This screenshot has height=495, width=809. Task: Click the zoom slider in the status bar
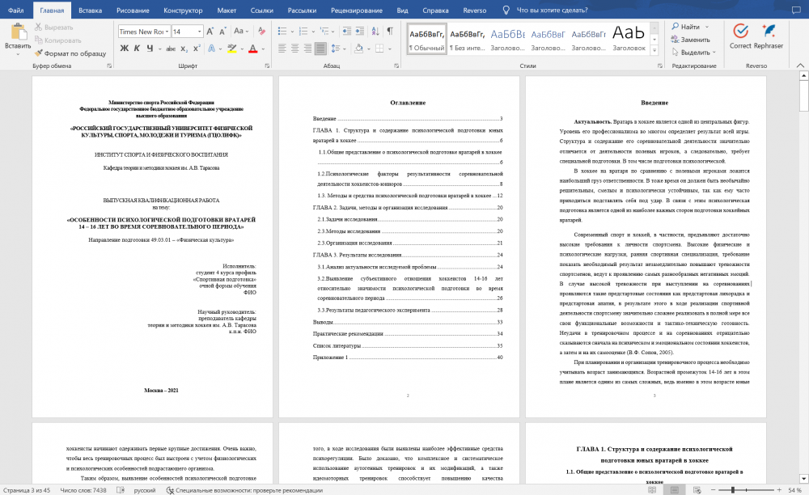[x=733, y=490]
